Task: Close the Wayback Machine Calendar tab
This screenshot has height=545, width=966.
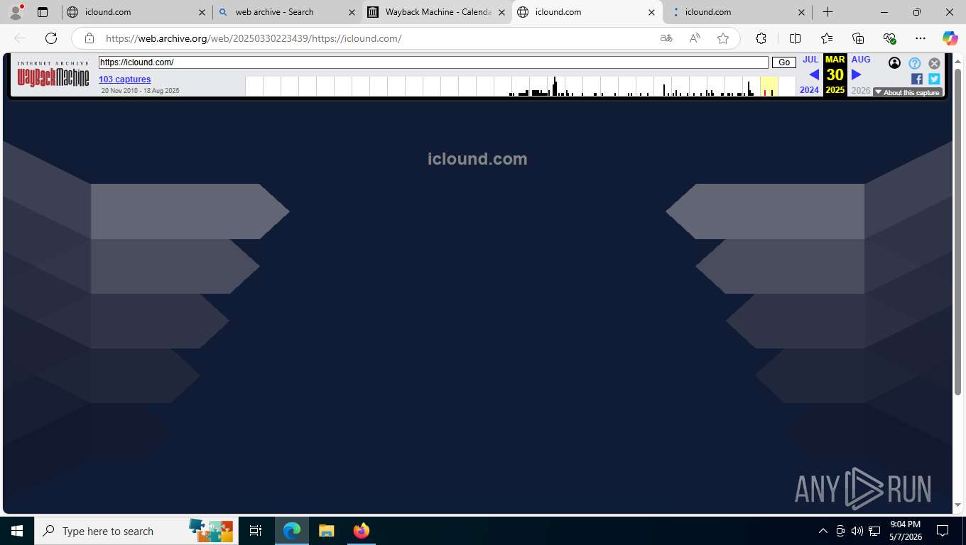Action: [501, 12]
